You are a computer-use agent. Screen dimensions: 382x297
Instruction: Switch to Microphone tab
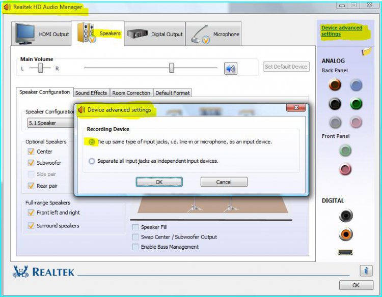(213, 34)
